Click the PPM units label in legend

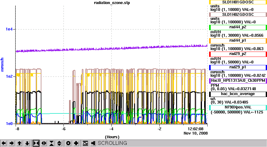pyautogui.click(x=215, y=85)
